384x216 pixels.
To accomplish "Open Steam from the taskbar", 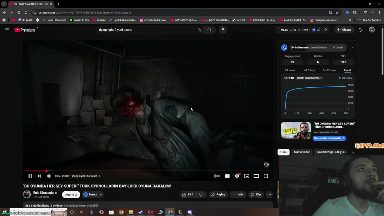I will [140, 212].
